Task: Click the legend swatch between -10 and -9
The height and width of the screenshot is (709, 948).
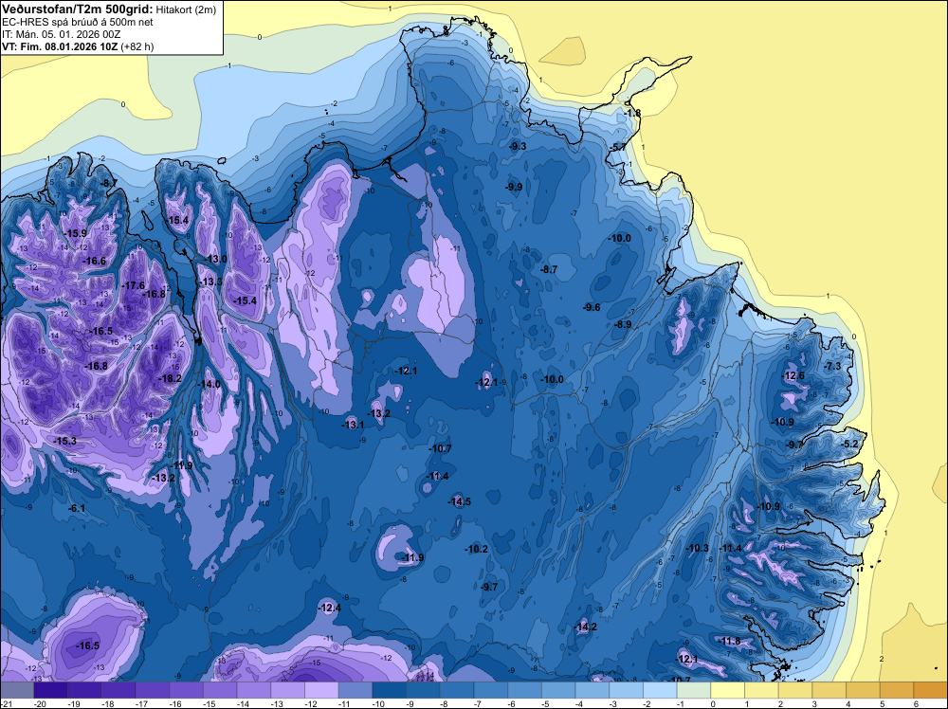Action: coord(390,690)
